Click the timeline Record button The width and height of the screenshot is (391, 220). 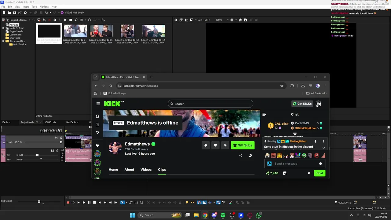[68, 203]
